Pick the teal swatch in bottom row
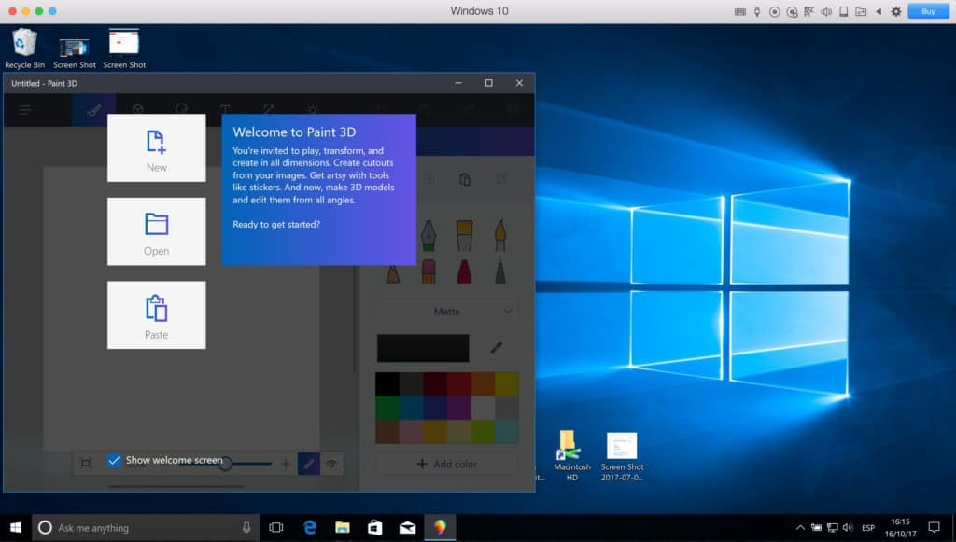The width and height of the screenshot is (956, 542). point(507,432)
